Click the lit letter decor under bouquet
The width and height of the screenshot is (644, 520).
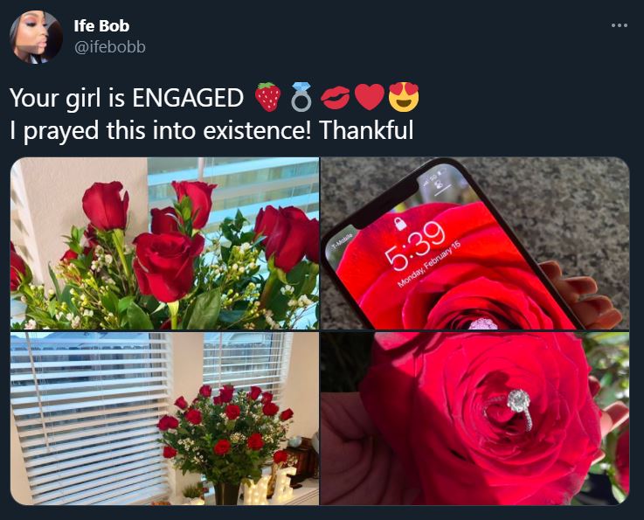point(269,487)
